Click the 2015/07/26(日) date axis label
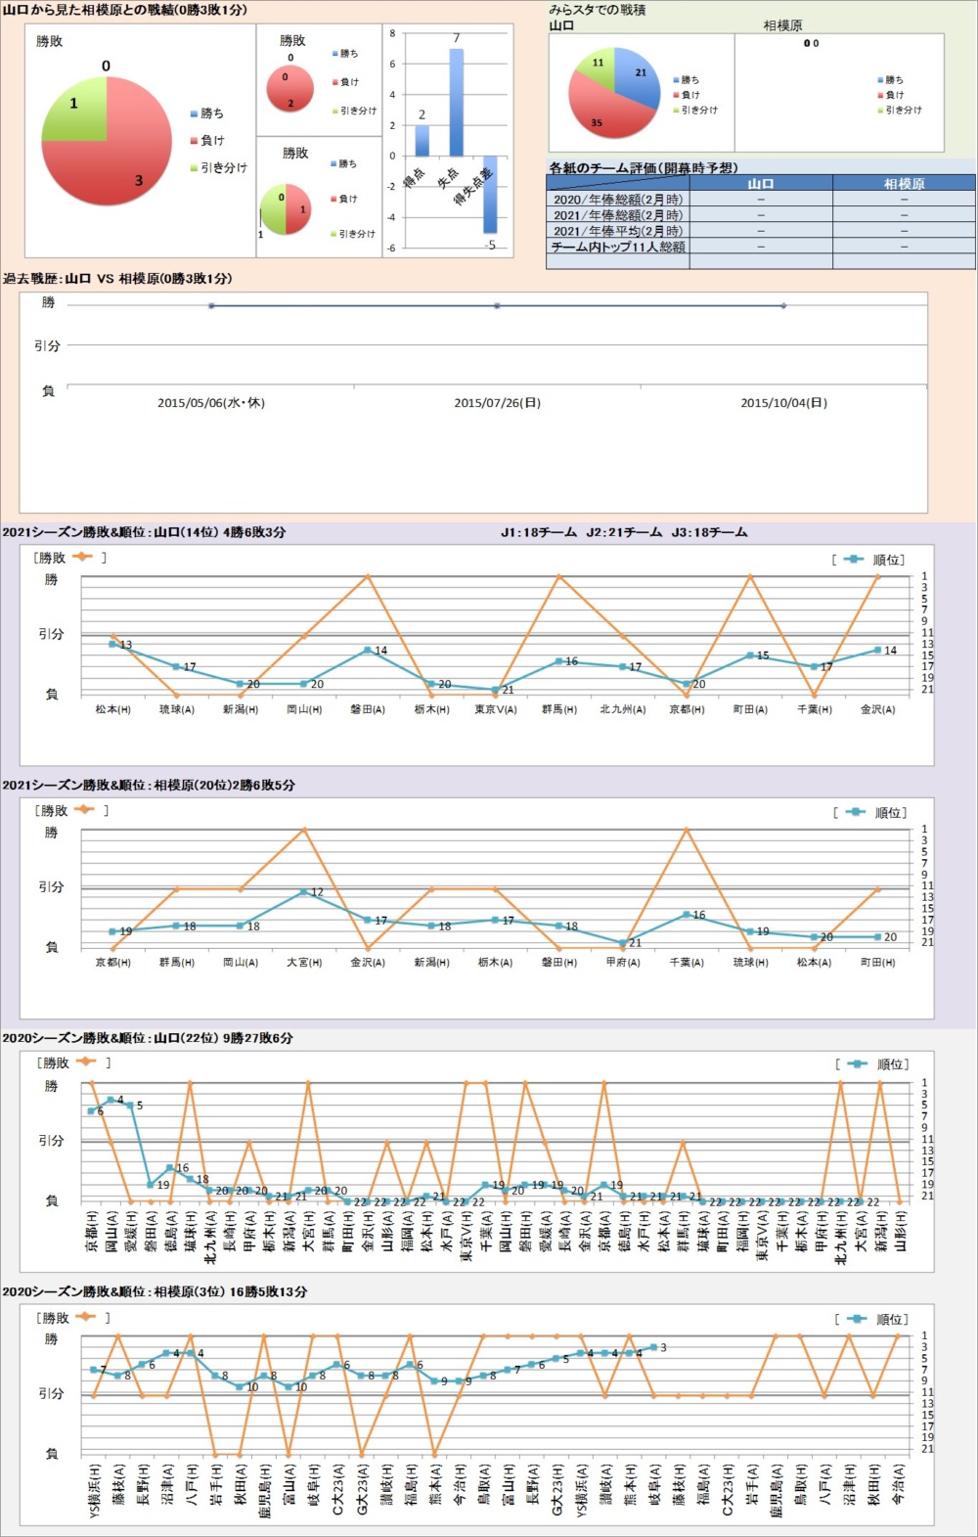978x1537 pixels. [497, 402]
